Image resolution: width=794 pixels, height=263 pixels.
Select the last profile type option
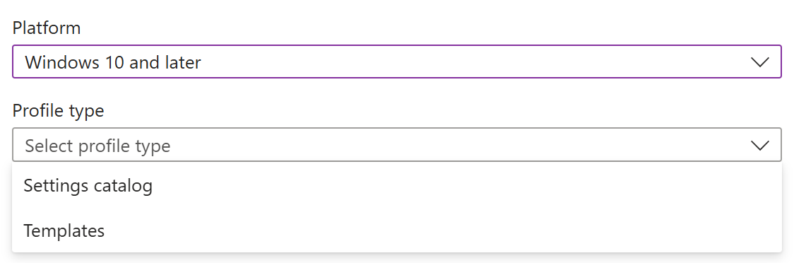tap(396, 230)
